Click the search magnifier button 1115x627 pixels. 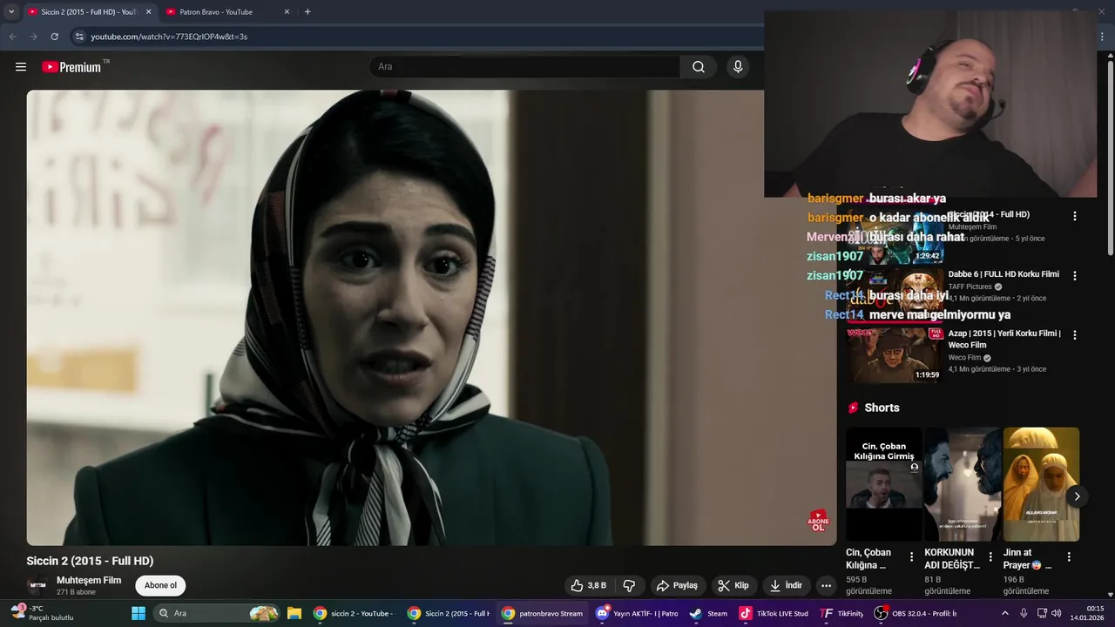click(x=699, y=67)
